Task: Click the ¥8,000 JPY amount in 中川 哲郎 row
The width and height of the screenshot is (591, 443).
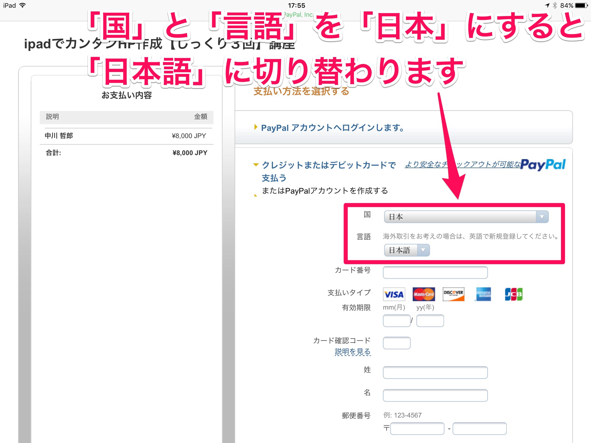Action: coord(189,136)
